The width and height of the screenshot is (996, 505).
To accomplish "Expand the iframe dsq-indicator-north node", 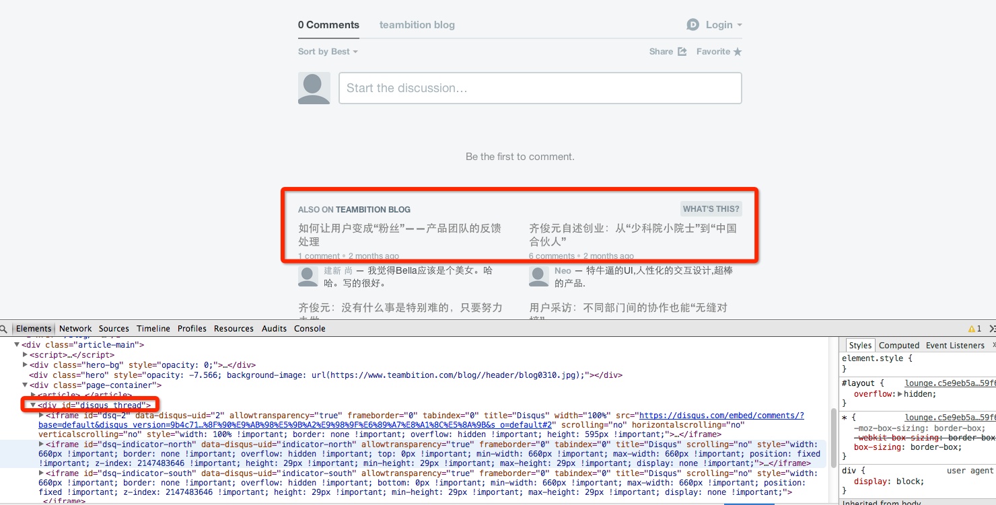I will coord(41,444).
